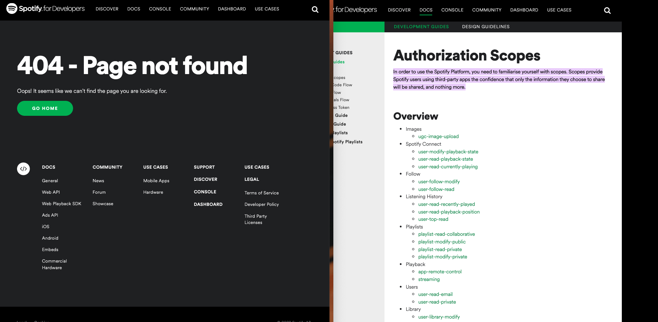The width and height of the screenshot is (658, 322).
Task: Click the streaming scope link
Action: tap(429, 280)
